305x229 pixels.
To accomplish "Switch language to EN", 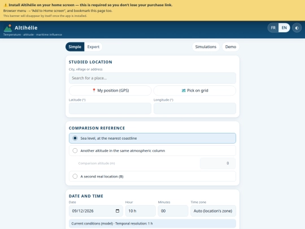I will point(284,28).
